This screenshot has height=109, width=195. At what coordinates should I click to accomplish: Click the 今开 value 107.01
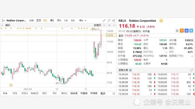(163, 40)
